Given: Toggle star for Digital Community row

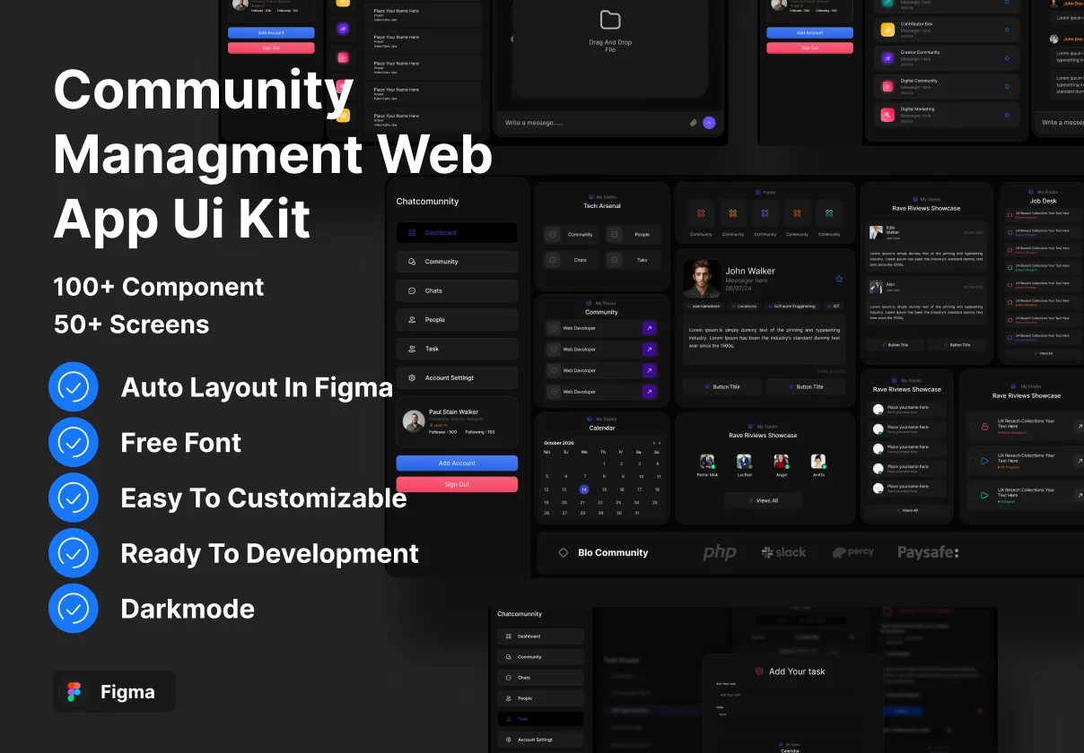Looking at the screenshot, I should click(1007, 87).
